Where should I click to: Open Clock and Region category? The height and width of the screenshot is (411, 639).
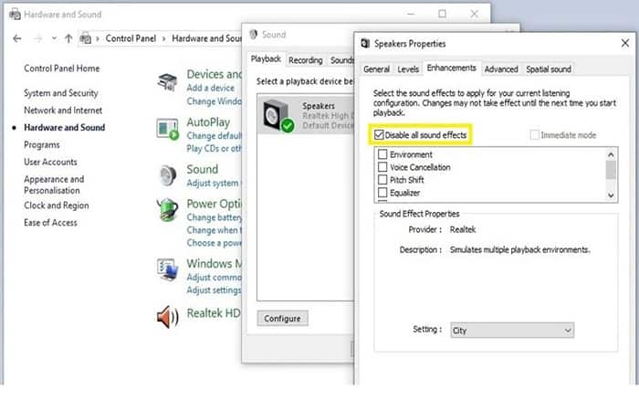pos(57,205)
